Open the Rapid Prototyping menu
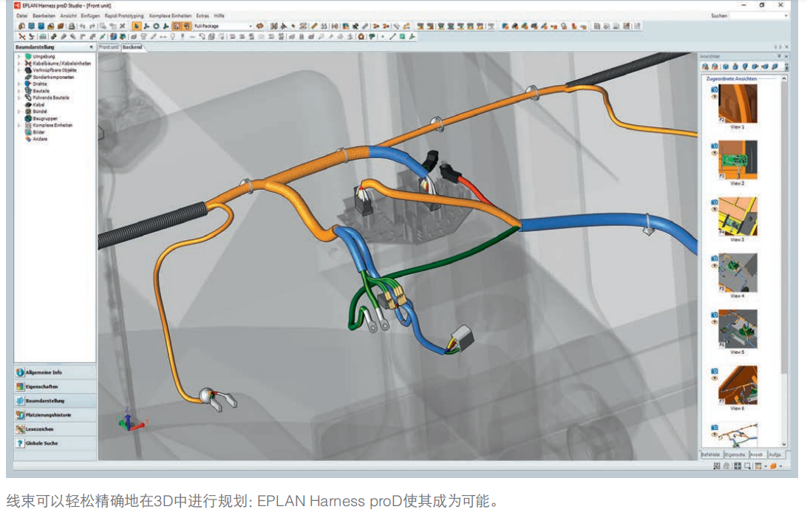Viewport: 807px width, 515px height. point(124,16)
